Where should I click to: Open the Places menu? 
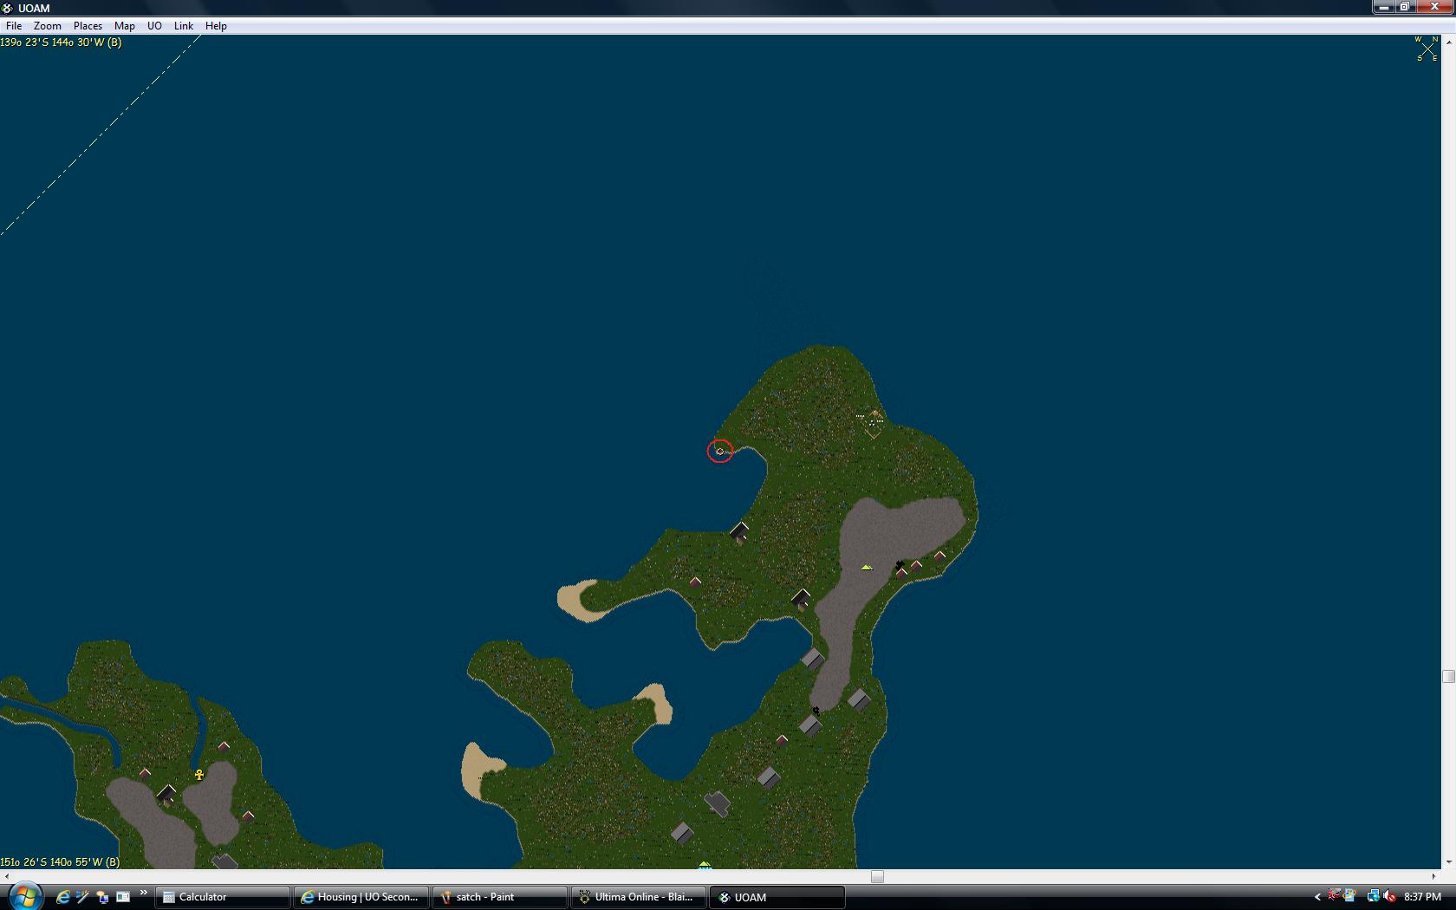pyautogui.click(x=88, y=26)
